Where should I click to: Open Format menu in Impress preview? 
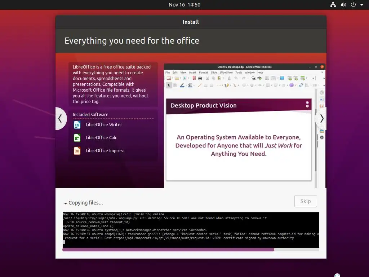[204, 72]
